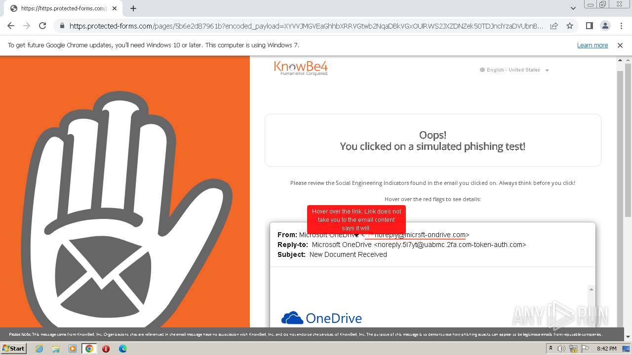The image size is (632, 355).
Task: Open Windows Media Player from taskbar
Action: pyautogui.click(x=73, y=349)
